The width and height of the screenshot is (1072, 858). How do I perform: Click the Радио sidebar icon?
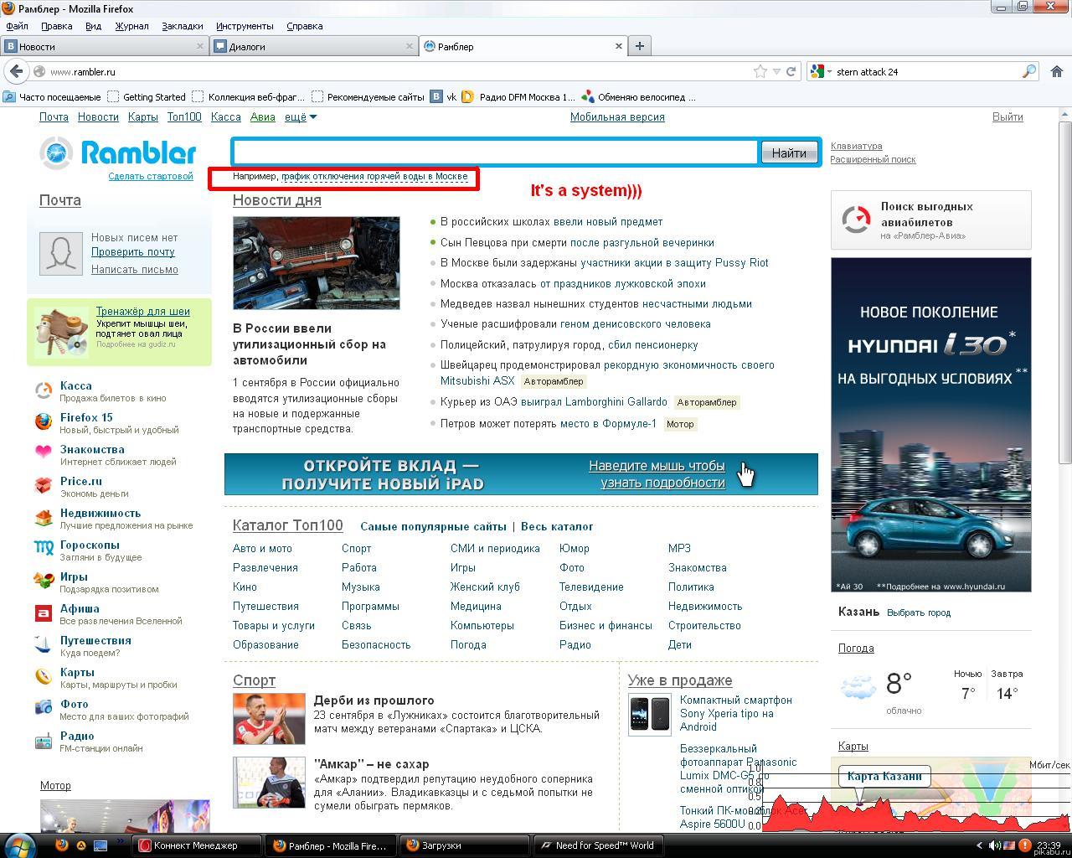pyautogui.click(x=44, y=741)
